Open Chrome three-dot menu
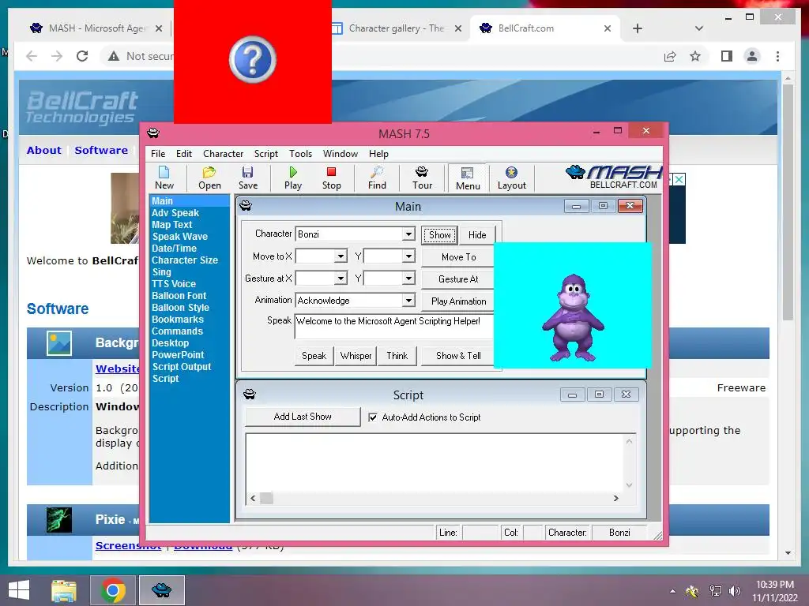The image size is (809, 606). click(777, 56)
